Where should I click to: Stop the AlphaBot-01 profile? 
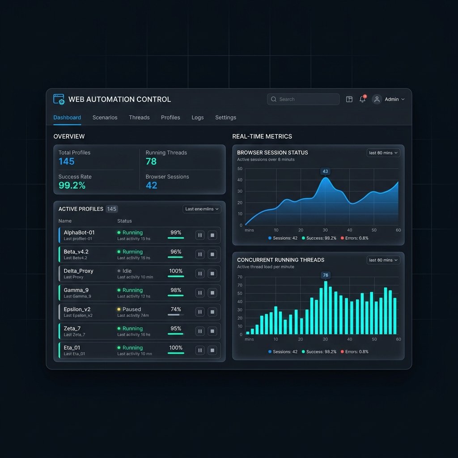pyautogui.click(x=212, y=235)
